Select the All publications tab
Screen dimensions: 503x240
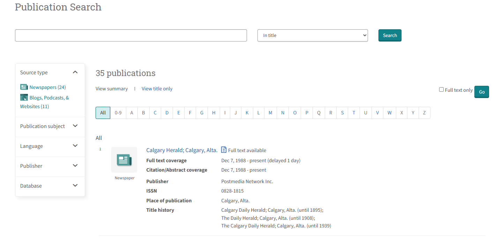[103, 113]
